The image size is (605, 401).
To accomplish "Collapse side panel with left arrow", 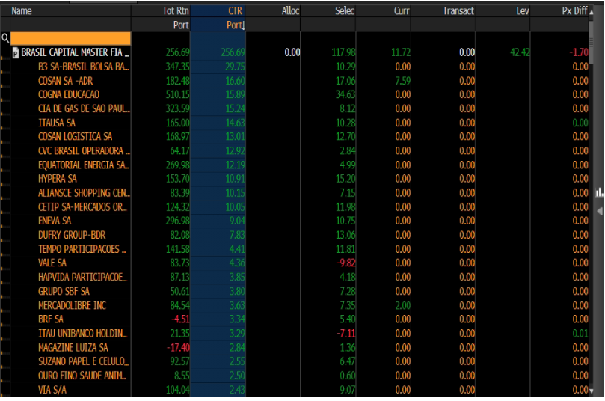I will pyautogui.click(x=600, y=211).
